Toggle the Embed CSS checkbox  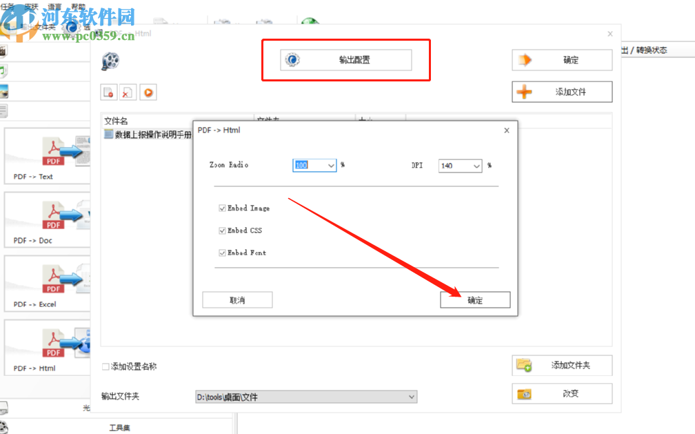(x=222, y=230)
